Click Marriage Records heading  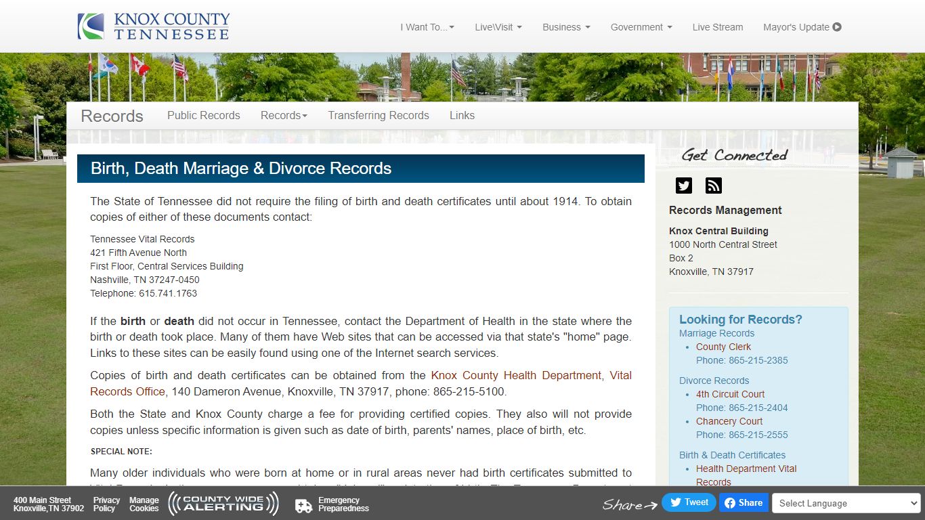(716, 333)
